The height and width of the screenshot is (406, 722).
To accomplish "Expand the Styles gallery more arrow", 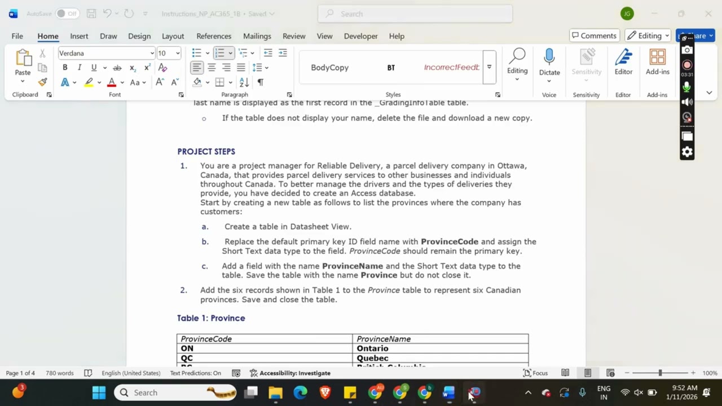I will pos(489,67).
